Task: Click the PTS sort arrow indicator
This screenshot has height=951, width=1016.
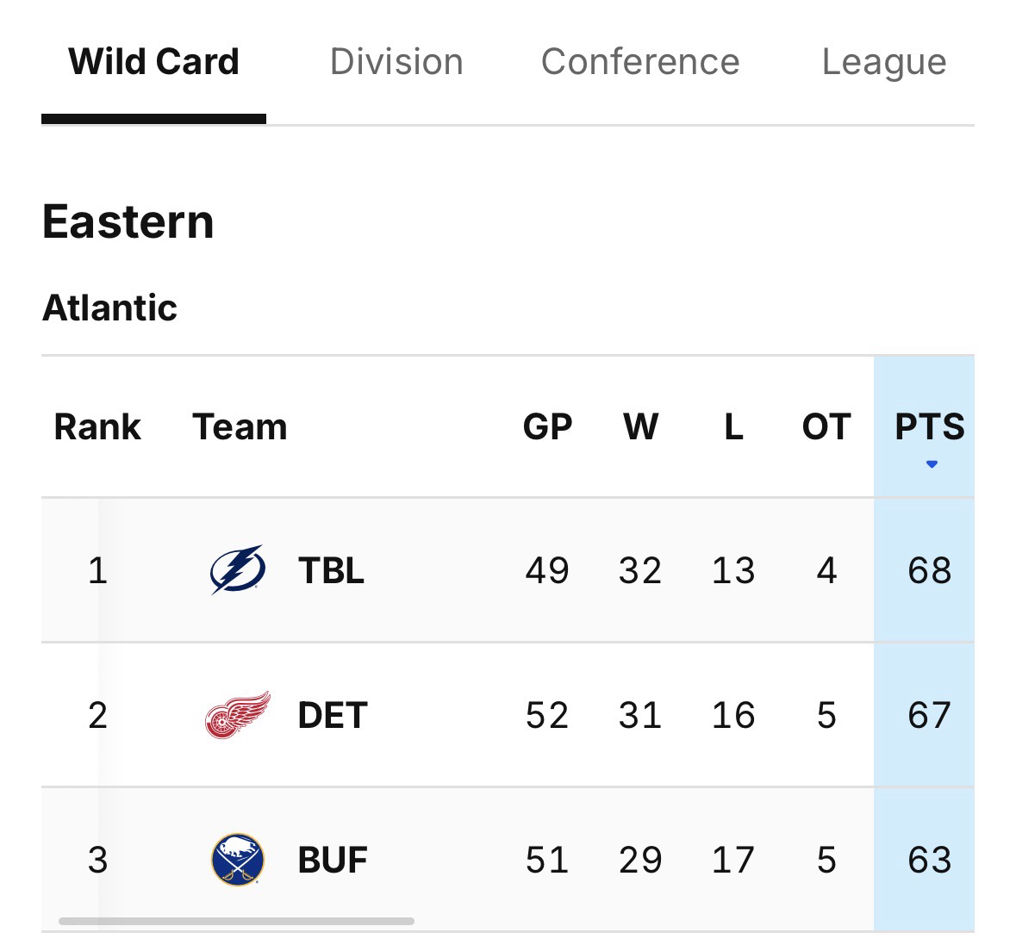Action: coord(931,465)
